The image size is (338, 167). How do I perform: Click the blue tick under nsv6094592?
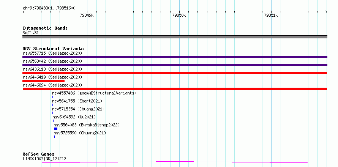coord(53,121)
